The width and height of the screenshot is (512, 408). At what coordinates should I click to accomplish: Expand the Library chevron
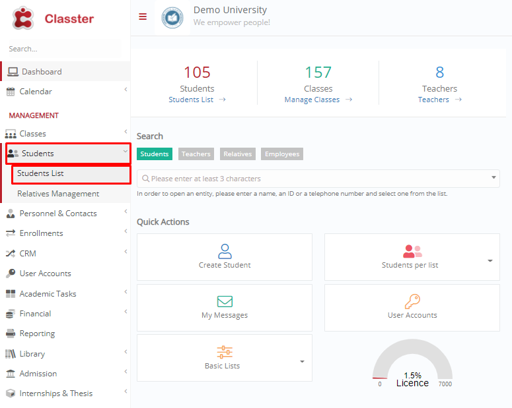tap(126, 351)
